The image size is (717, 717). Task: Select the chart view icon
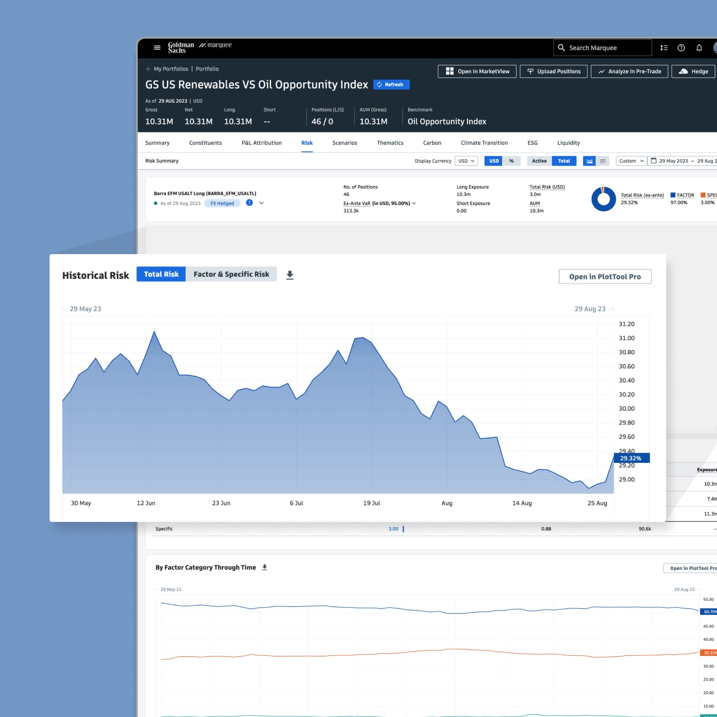pyautogui.click(x=589, y=161)
